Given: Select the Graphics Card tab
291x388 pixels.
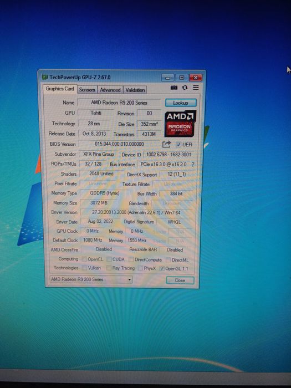Looking at the screenshot, I should (x=60, y=89).
